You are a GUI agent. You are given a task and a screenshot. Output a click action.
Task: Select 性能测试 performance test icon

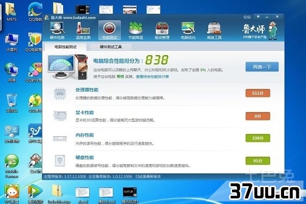point(110,31)
